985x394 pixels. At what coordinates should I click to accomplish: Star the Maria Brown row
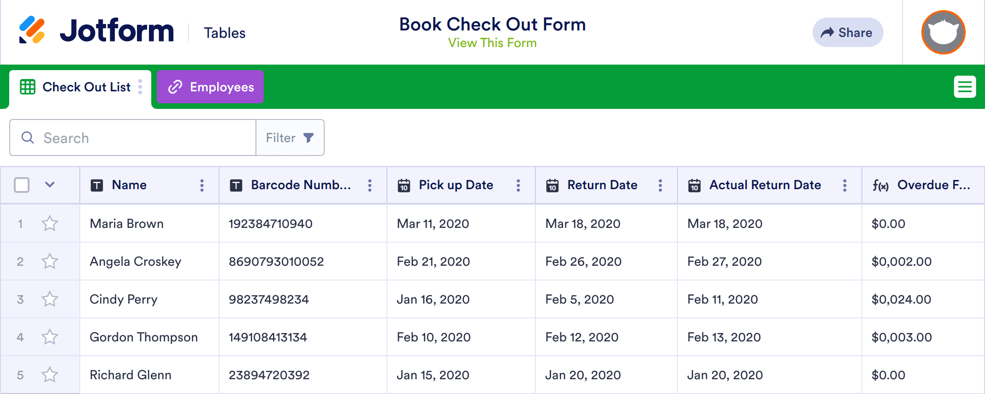tap(50, 224)
